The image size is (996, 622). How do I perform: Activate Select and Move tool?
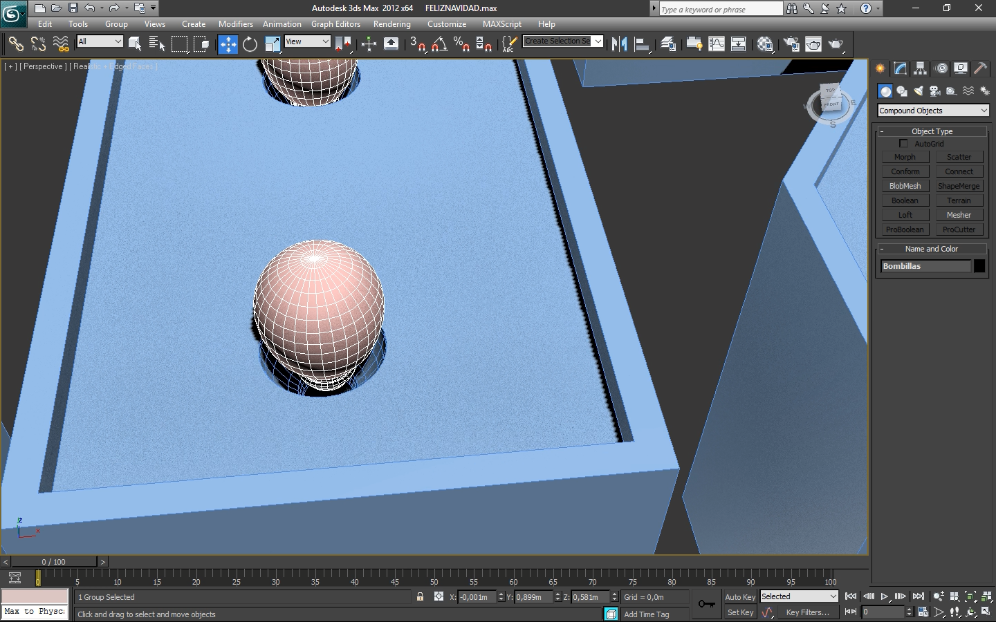pos(228,44)
